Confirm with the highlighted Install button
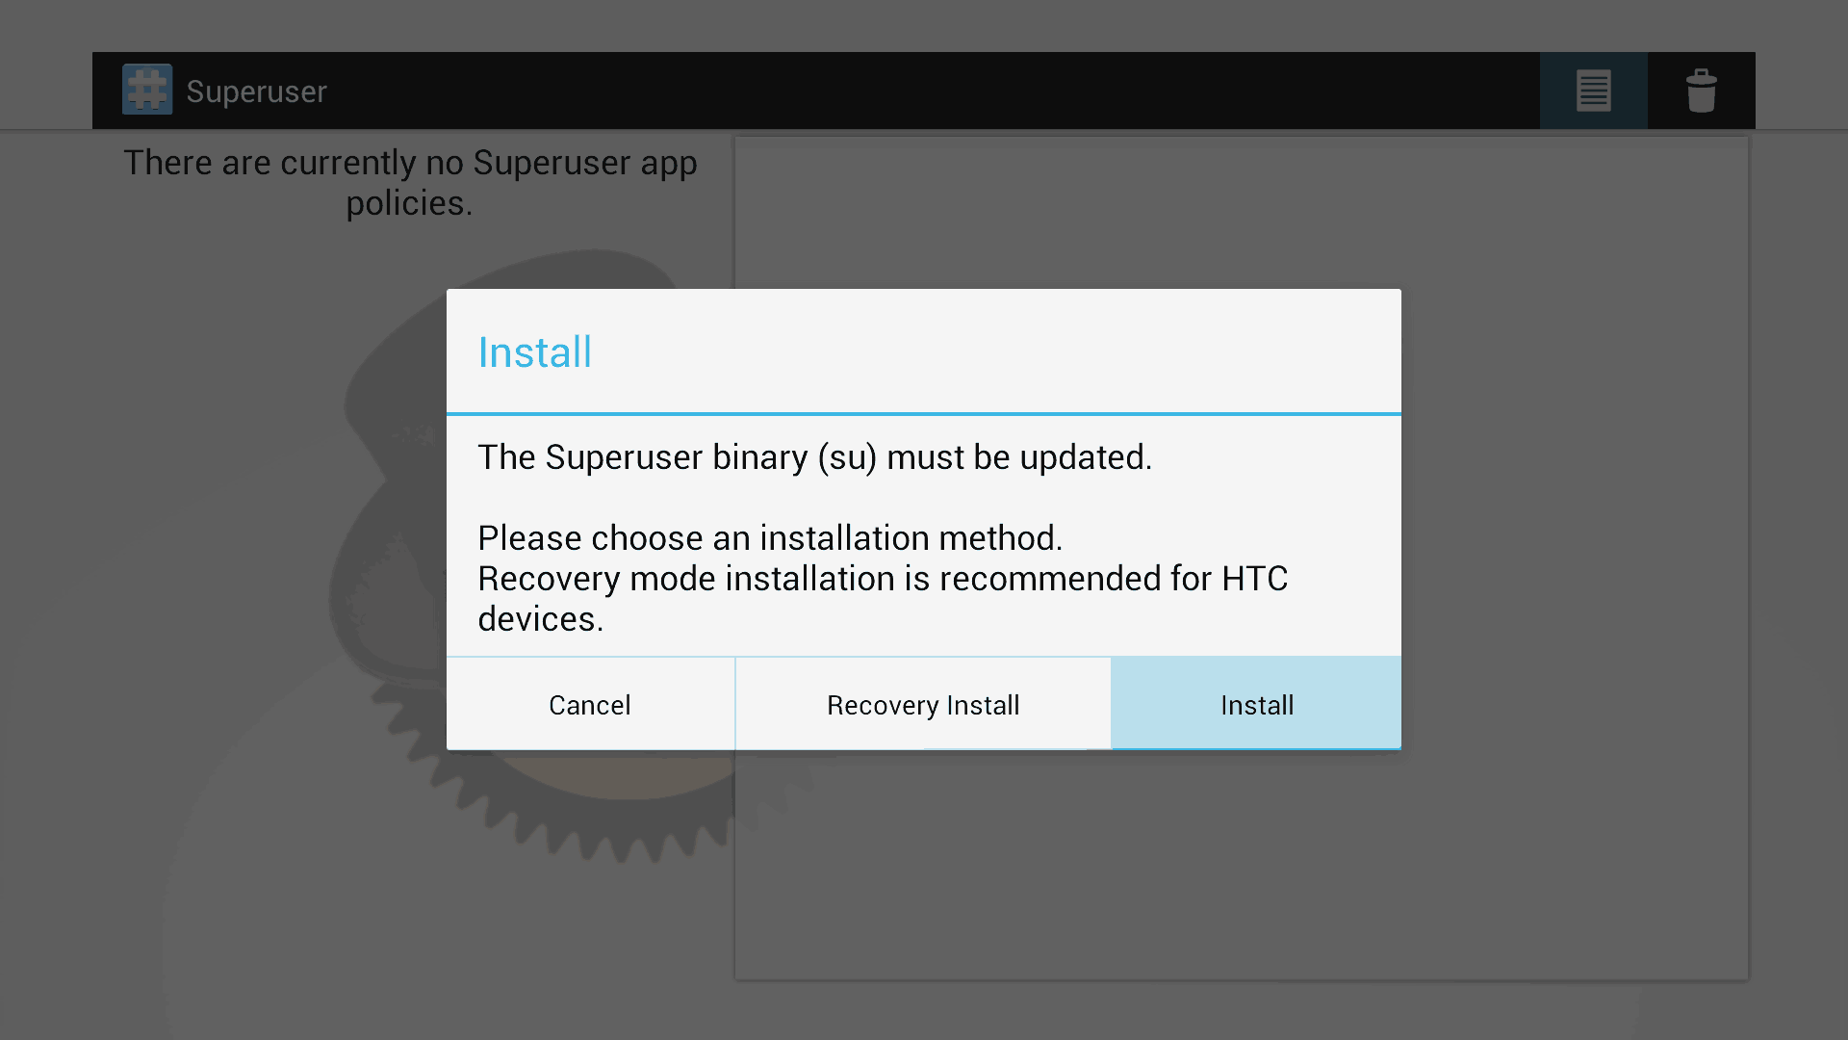 [x=1256, y=704]
